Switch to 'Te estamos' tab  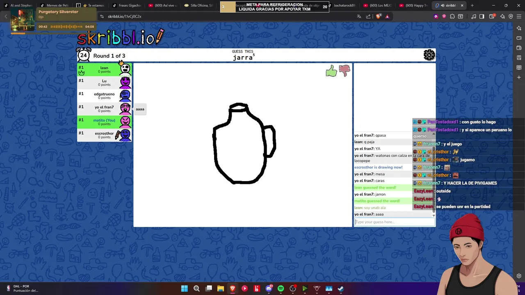coord(91,5)
